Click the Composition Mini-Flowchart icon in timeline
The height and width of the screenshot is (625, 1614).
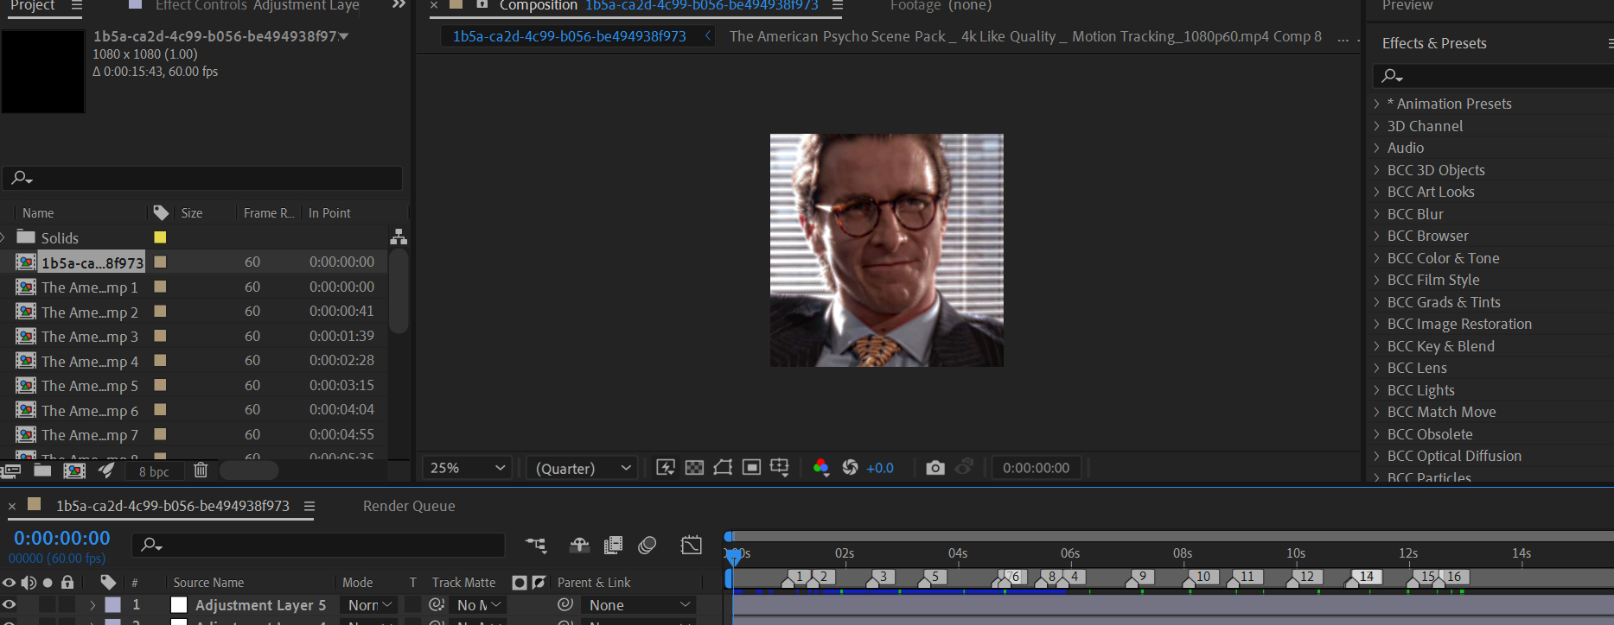point(536,545)
